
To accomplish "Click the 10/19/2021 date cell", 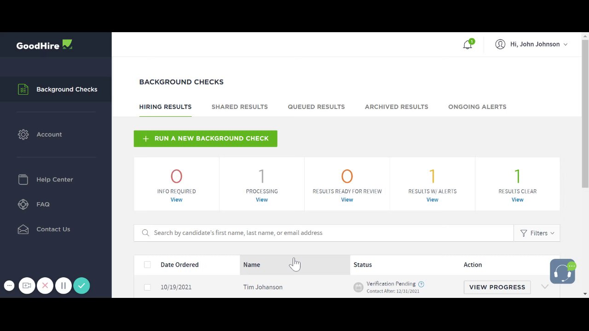I will [176, 287].
